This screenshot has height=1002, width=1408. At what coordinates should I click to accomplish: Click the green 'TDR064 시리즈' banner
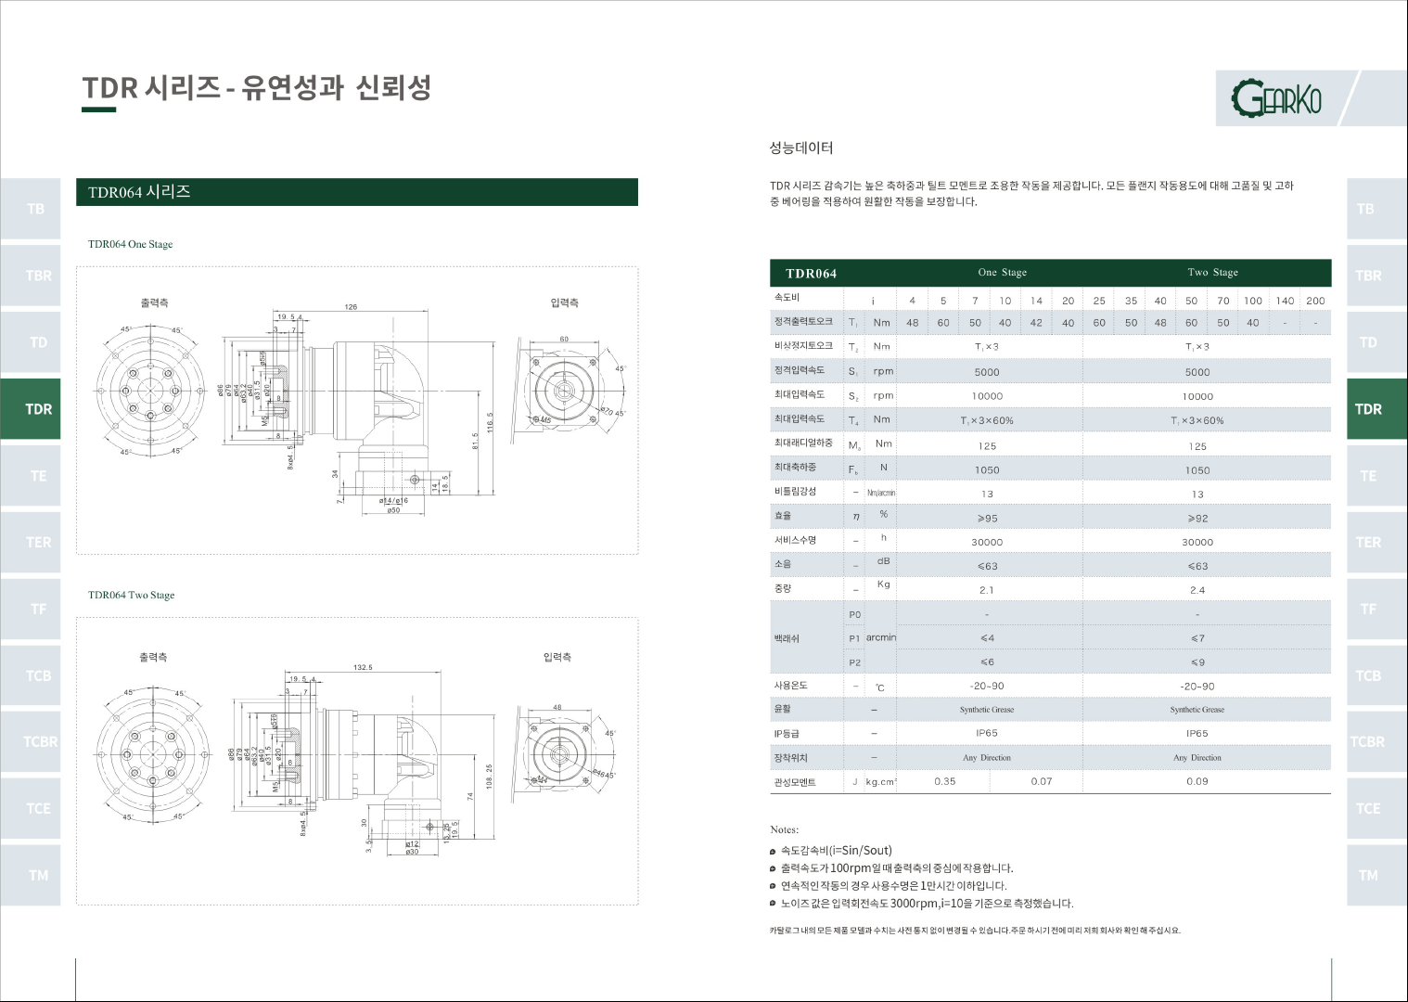[357, 192]
